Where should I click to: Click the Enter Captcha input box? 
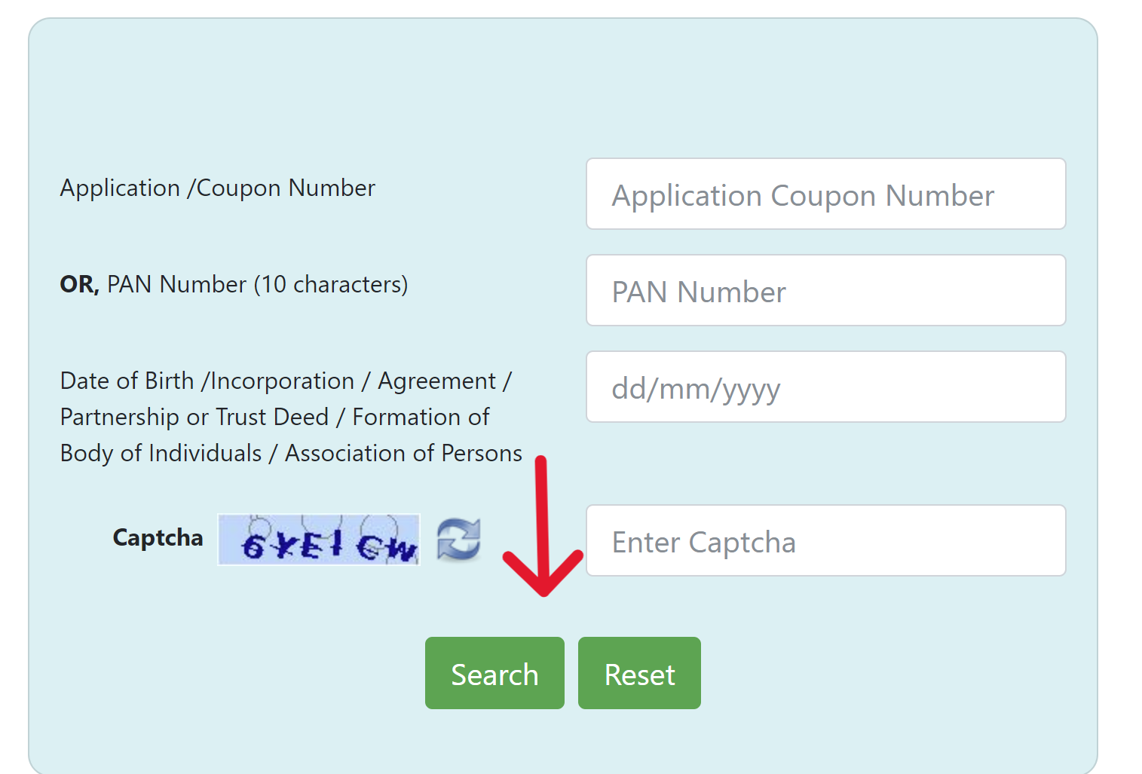click(825, 540)
